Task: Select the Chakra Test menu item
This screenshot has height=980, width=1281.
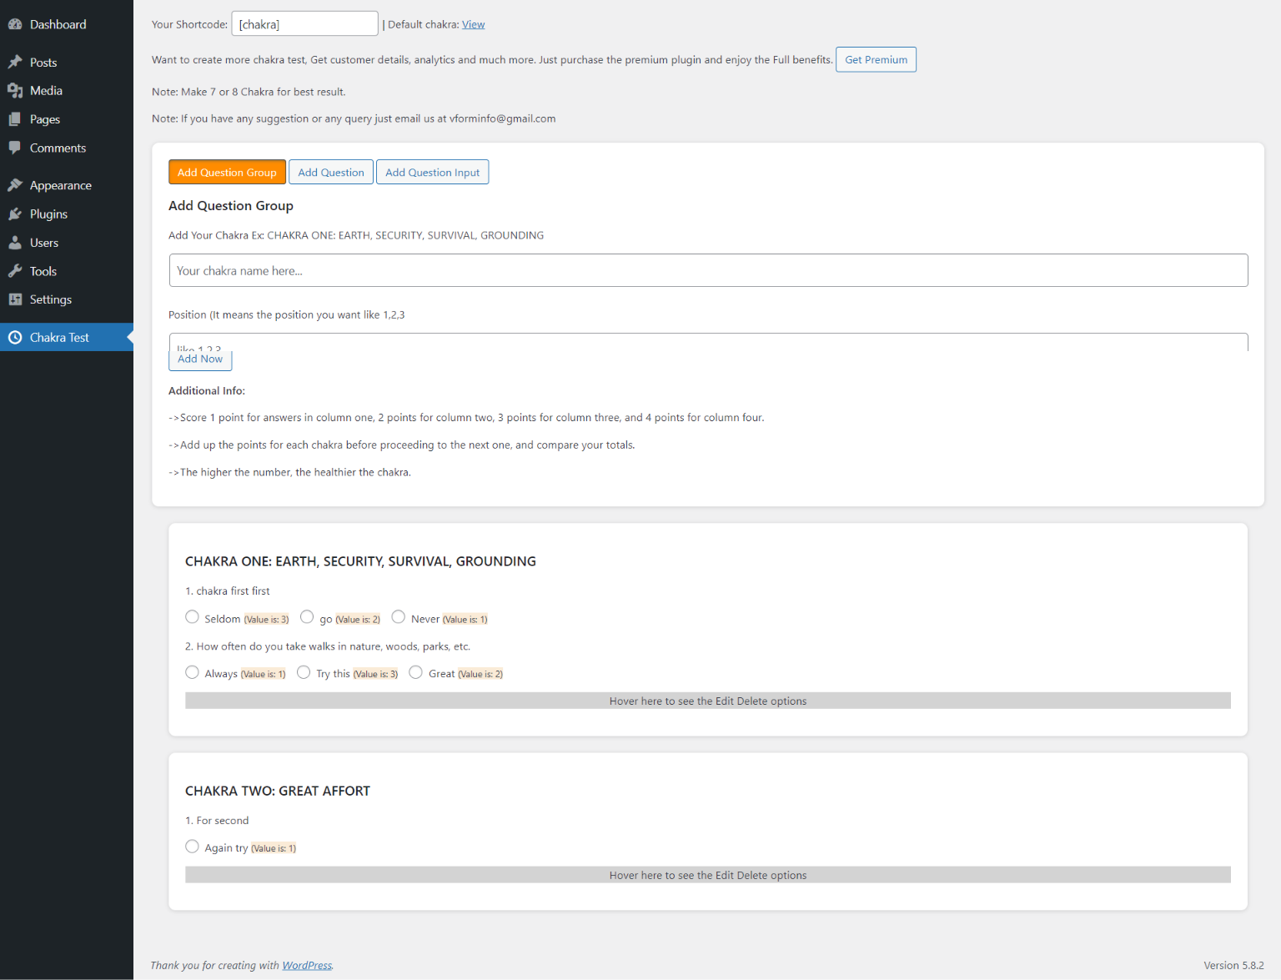Action: 67,337
